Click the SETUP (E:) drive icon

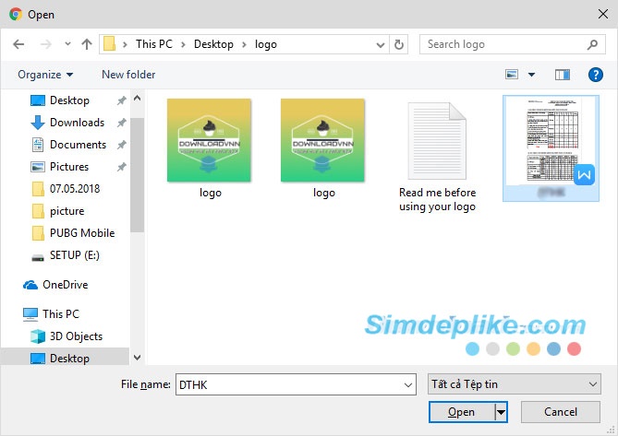click(38, 257)
